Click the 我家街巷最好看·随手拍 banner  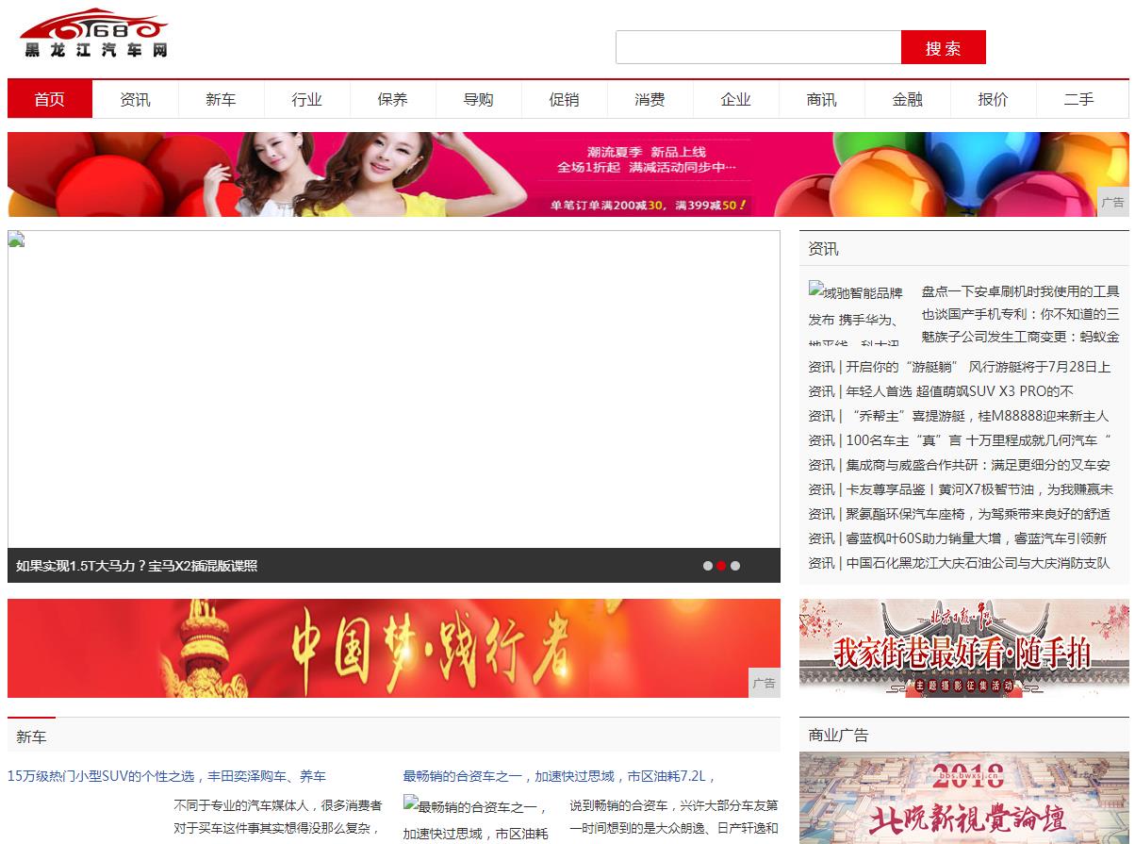point(964,648)
